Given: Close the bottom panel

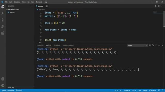Looking at the screenshot, I should (162, 45).
